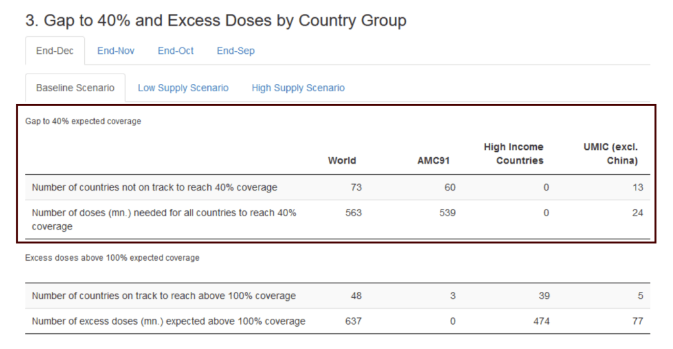Switch to High Supply Scenario tab

298,87
